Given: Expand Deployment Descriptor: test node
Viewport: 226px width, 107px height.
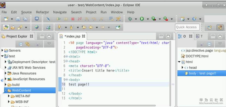Looking at the screenshot, I should [5, 62].
